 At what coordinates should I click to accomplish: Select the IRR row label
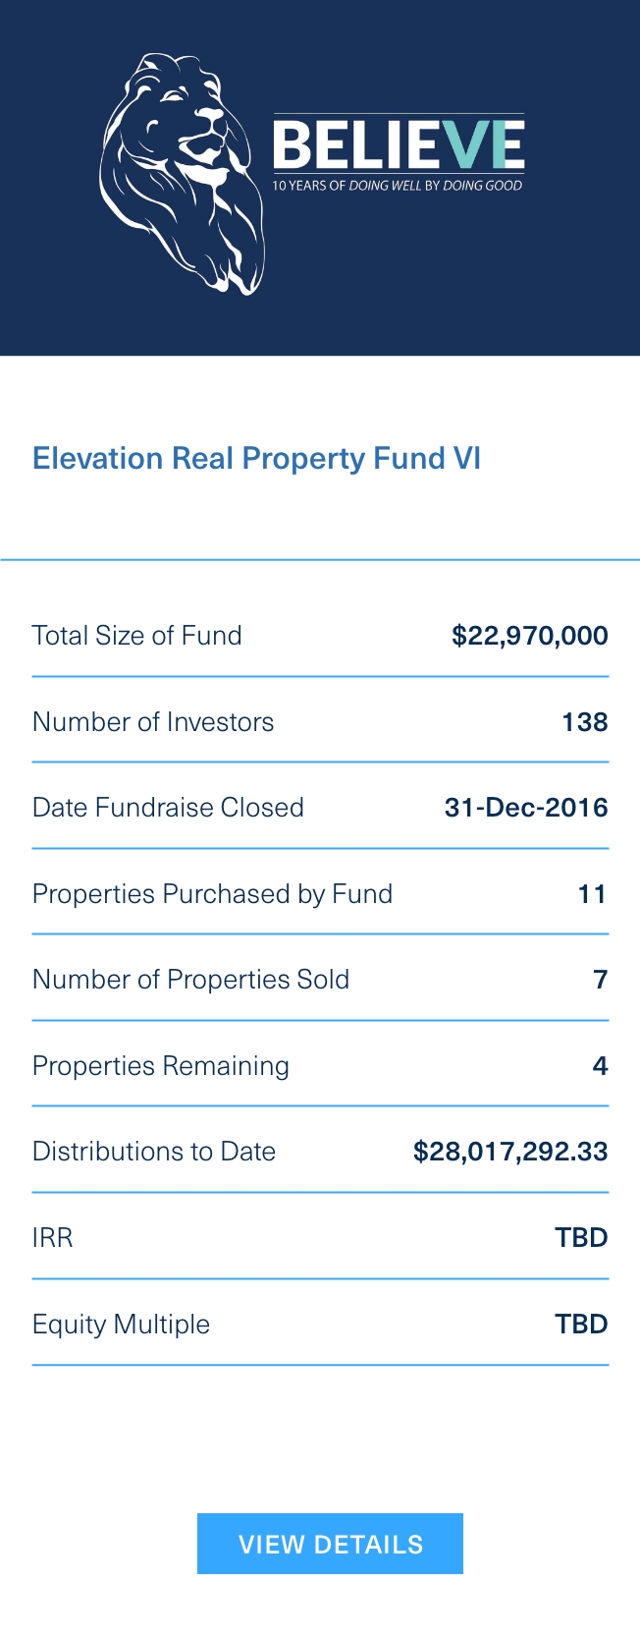click(x=53, y=1238)
